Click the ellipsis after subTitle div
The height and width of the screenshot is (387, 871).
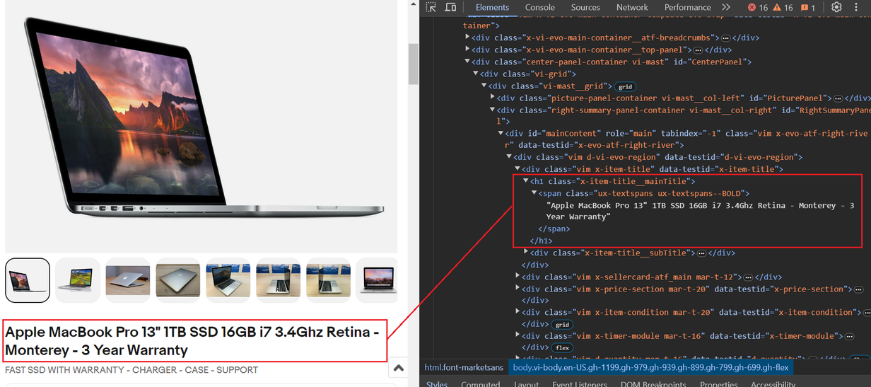pyautogui.click(x=701, y=253)
